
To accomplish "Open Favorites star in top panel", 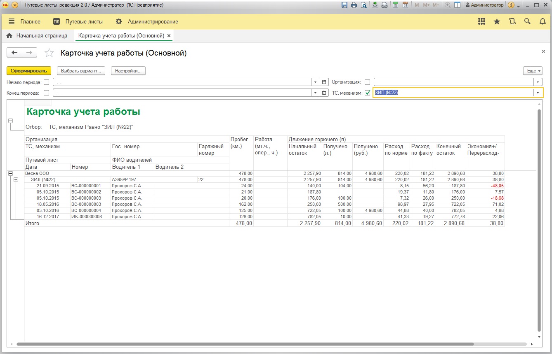I will 497,21.
